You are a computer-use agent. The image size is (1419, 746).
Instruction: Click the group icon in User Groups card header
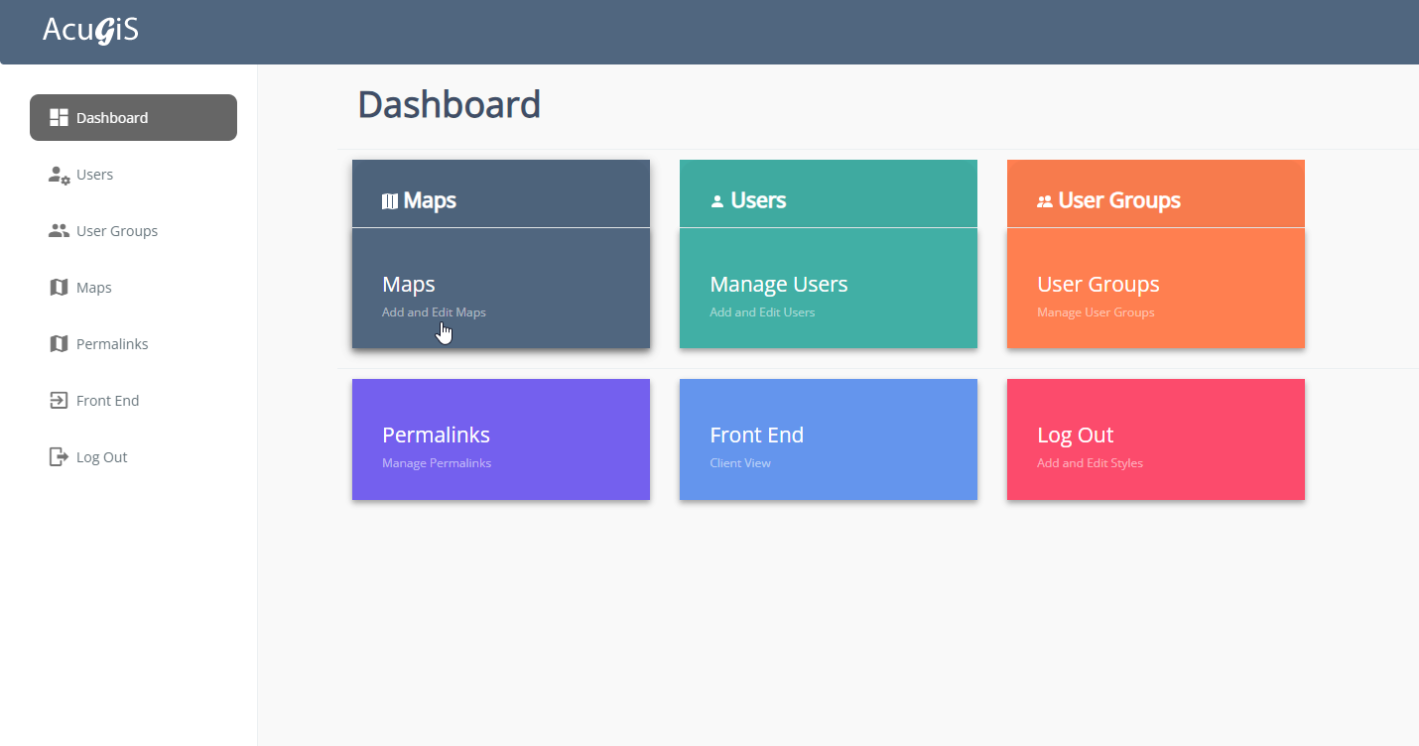tap(1045, 201)
